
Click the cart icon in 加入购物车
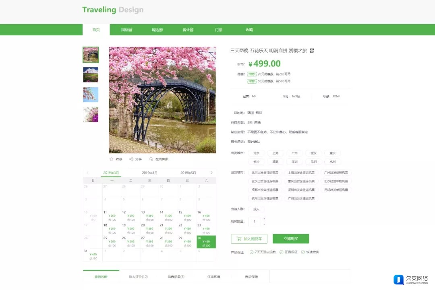[239, 239]
